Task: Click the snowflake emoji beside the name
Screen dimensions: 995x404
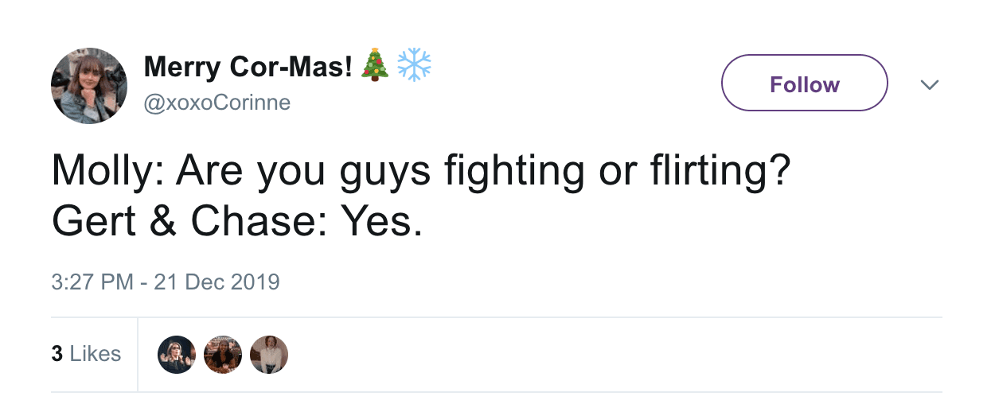Action: point(414,66)
